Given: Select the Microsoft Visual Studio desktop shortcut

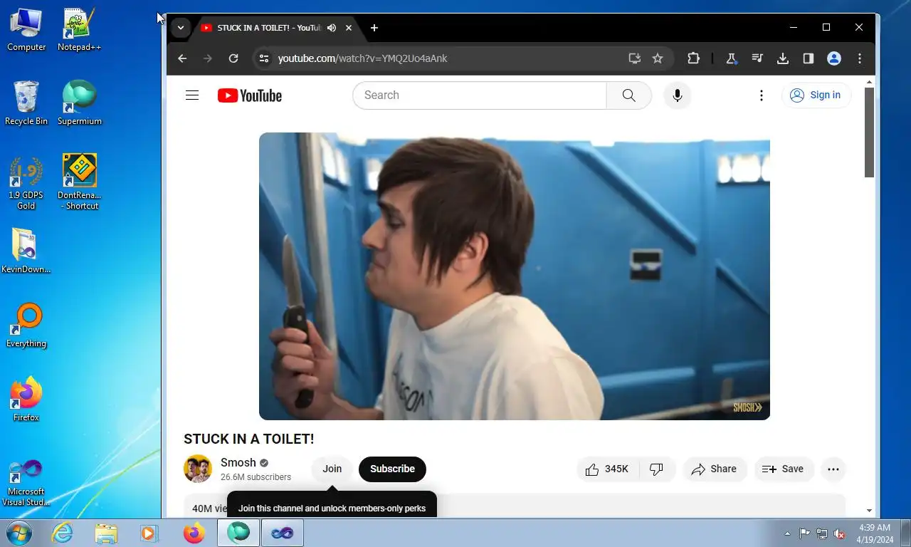Looking at the screenshot, I should pyautogui.click(x=26, y=482).
